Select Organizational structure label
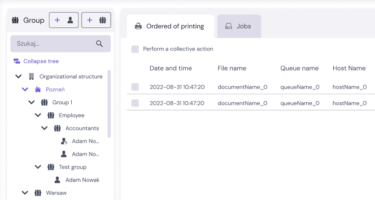The height and width of the screenshot is (200, 375). pyautogui.click(x=71, y=77)
